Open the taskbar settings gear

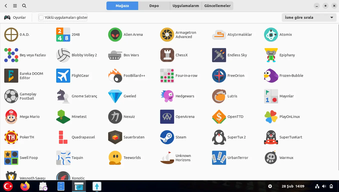tap(270, 186)
